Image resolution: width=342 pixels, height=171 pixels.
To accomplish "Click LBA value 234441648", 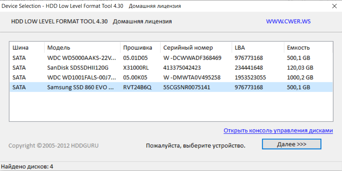I will click(x=249, y=68).
